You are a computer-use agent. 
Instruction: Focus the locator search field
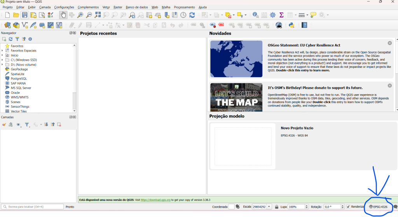[32, 207]
